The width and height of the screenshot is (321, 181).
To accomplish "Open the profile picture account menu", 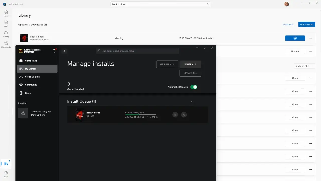I will 286,4.
